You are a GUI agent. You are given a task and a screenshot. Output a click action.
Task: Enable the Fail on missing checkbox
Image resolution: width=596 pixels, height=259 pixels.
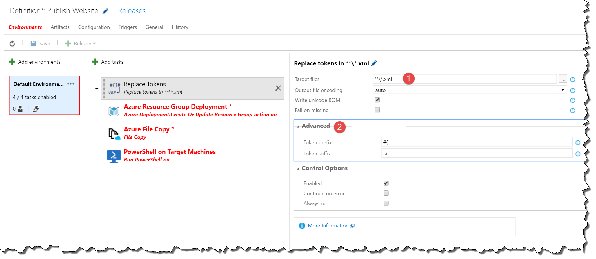377,110
